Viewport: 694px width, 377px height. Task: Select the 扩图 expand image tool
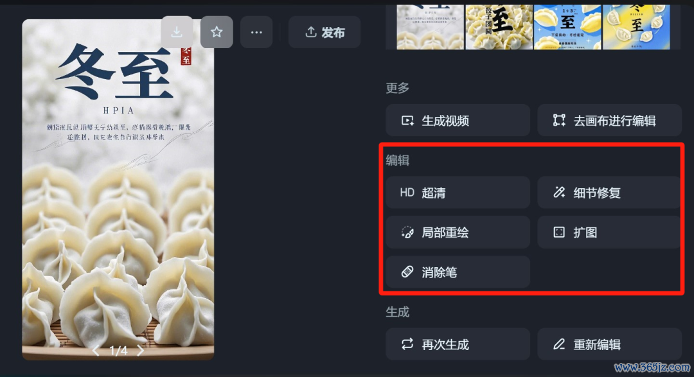[x=609, y=232]
